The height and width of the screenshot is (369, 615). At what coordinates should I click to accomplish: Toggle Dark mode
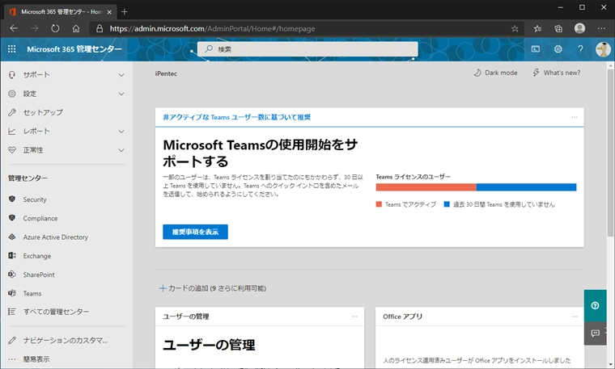pos(495,73)
